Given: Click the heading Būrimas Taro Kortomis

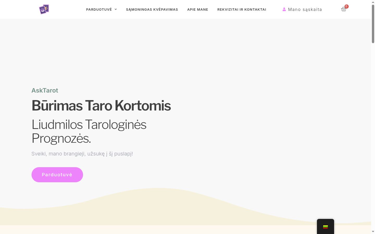Looking at the screenshot, I should click(x=101, y=106).
